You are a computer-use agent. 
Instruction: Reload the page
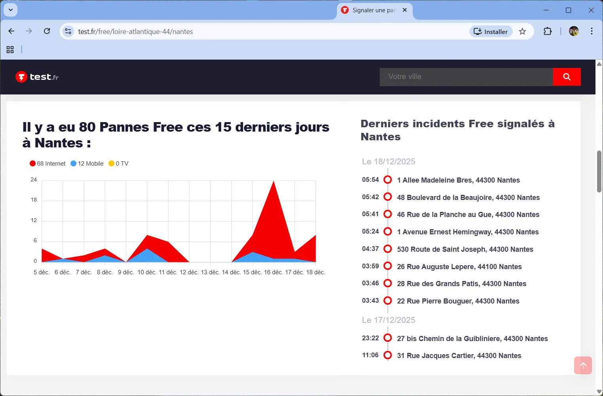47,31
